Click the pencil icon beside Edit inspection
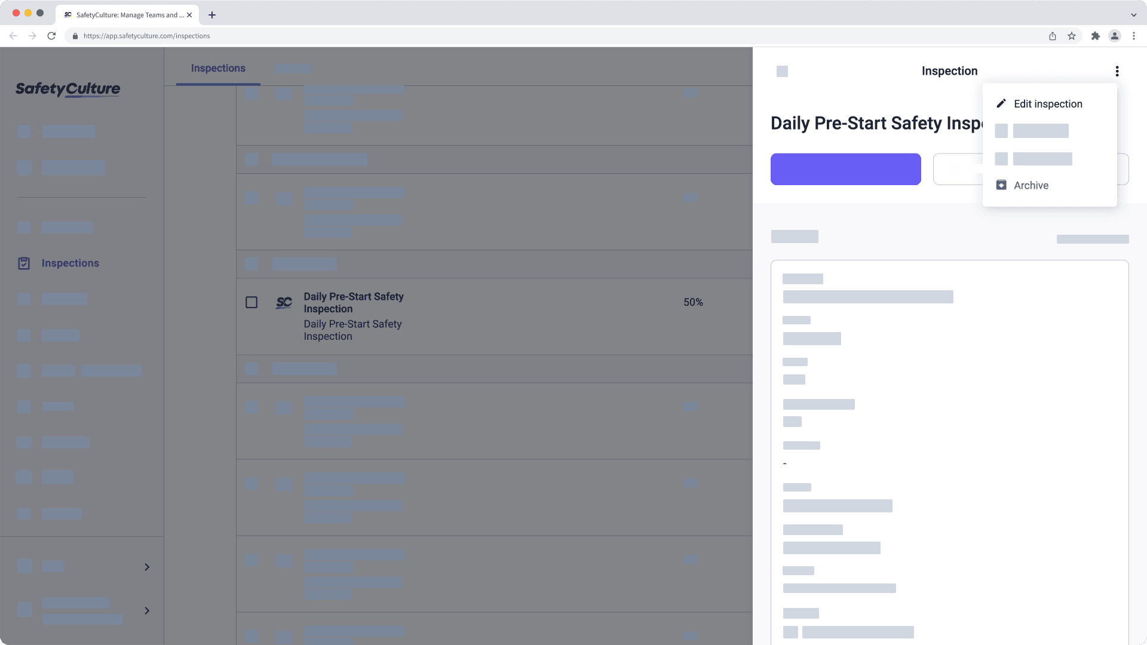This screenshot has height=645, width=1147. pyautogui.click(x=1001, y=104)
